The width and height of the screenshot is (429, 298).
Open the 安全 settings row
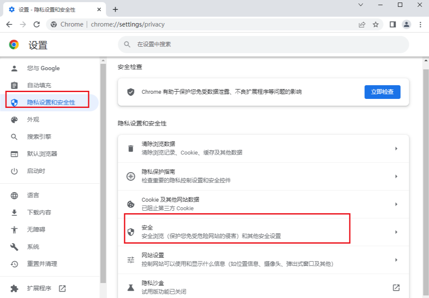coord(263,232)
